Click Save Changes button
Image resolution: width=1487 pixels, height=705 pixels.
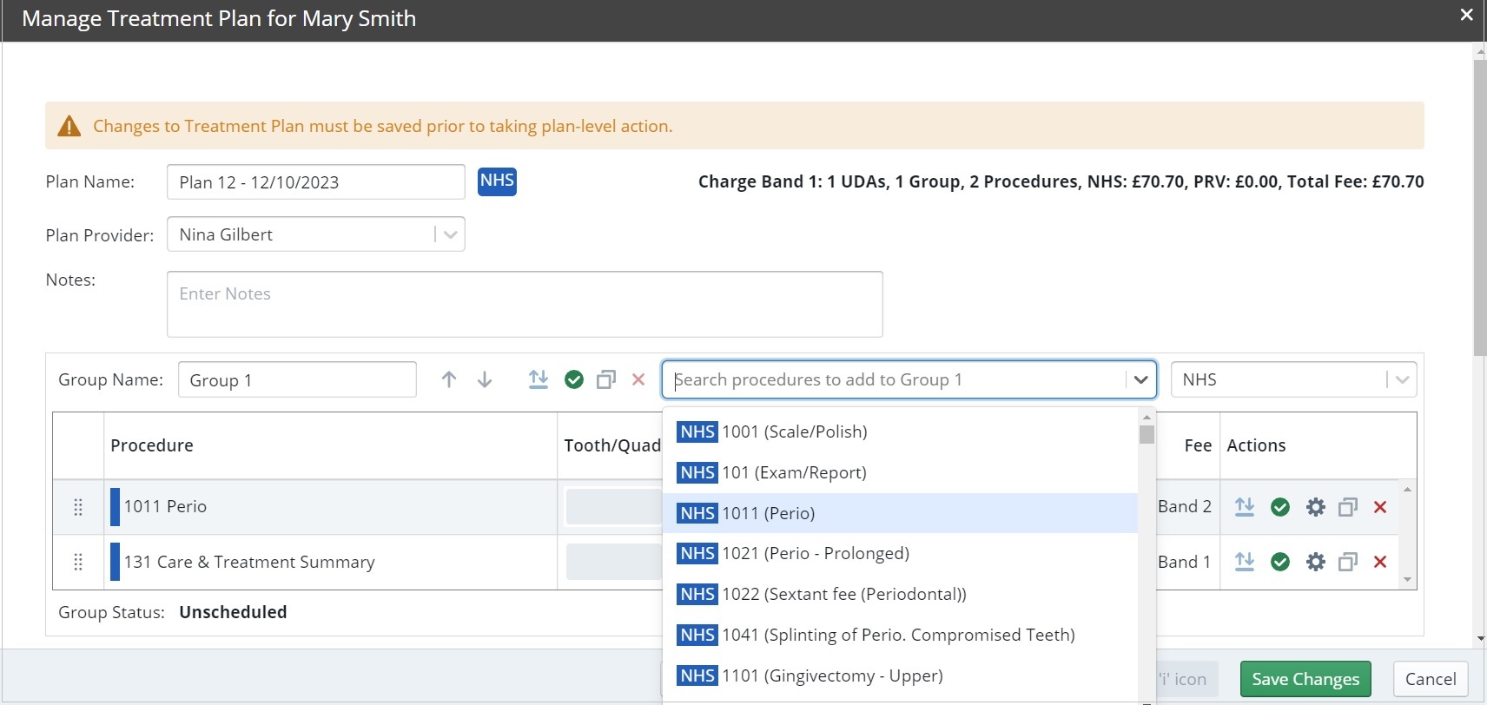tap(1305, 679)
